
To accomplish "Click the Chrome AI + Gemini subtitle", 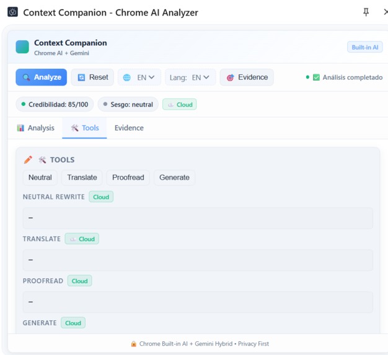I will [x=61, y=53].
